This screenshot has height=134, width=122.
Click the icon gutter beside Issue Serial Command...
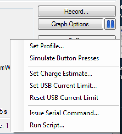(x=17, y=113)
